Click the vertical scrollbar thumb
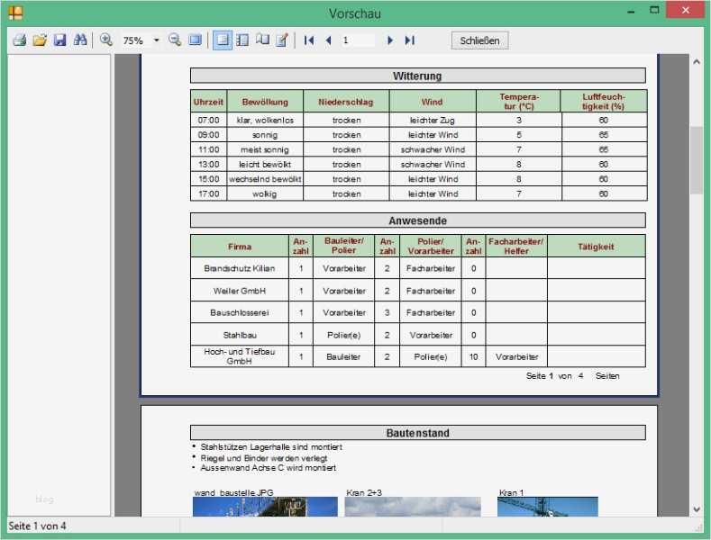 click(697, 160)
